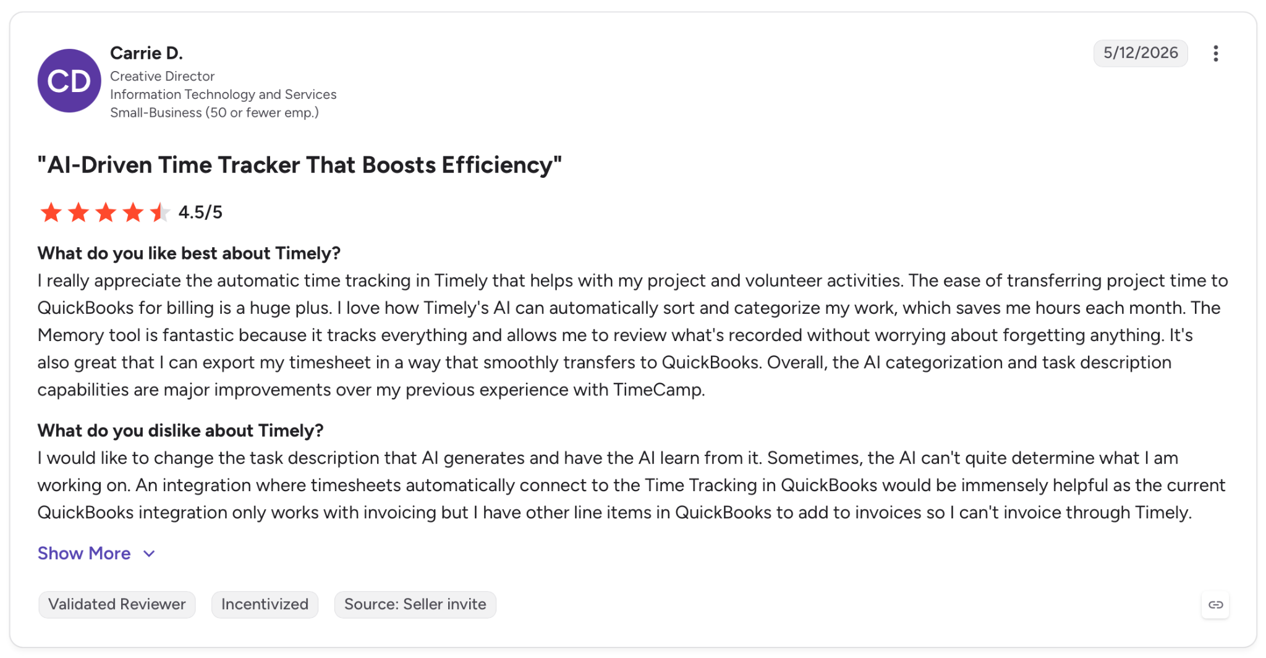Copy review link via chain icon
The width and height of the screenshot is (1266, 658).
[x=1215, y=605]
